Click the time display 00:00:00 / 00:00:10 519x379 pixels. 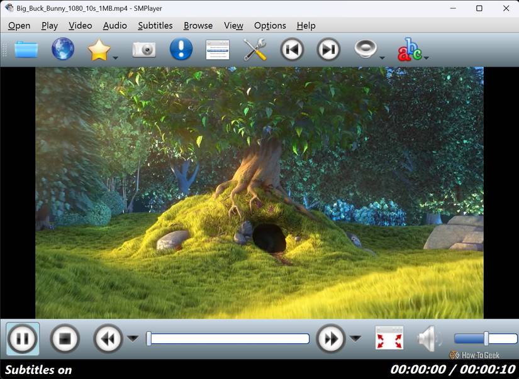[x=453, y=369]
